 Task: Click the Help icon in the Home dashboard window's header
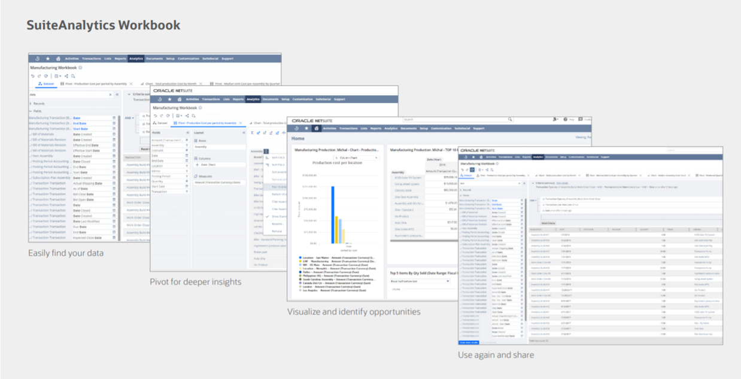pos(566,119)
